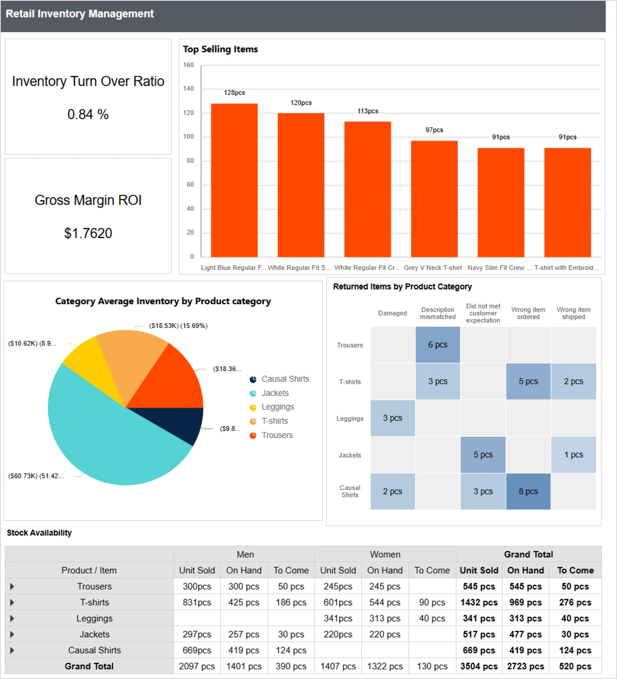
Task: Click Jackets legend pie icon
Action: coord(253,394)
